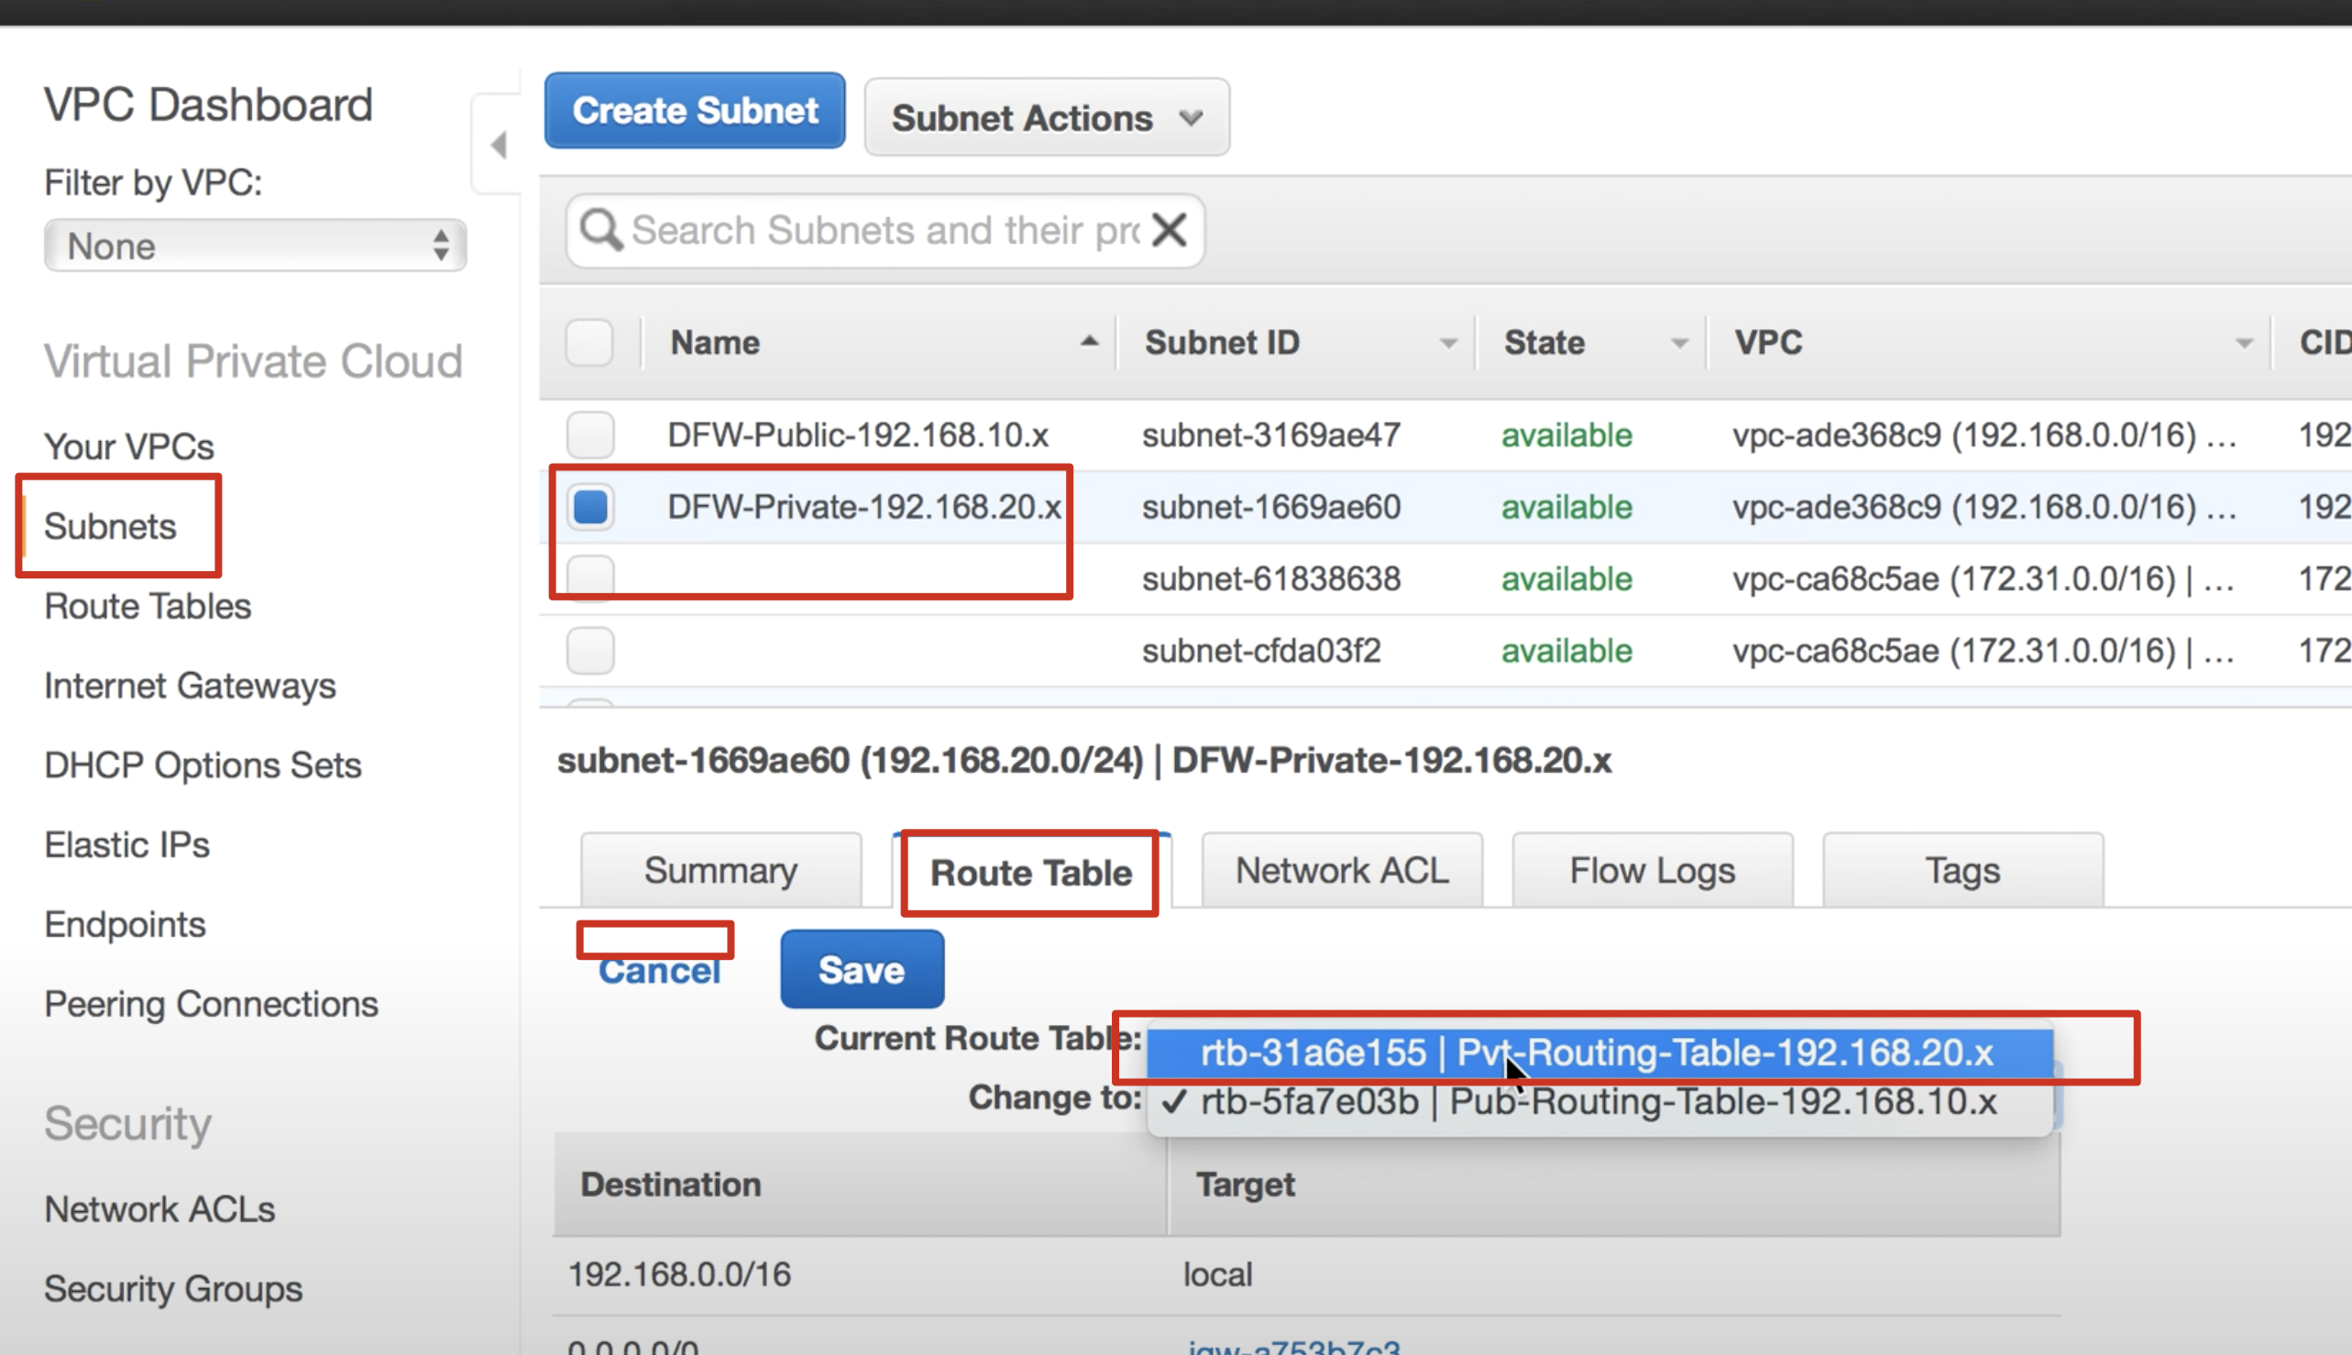Open the Filter by VPC None selector
The height and width of the screenshot is (1355, 2352).
(x=255, y=246)
